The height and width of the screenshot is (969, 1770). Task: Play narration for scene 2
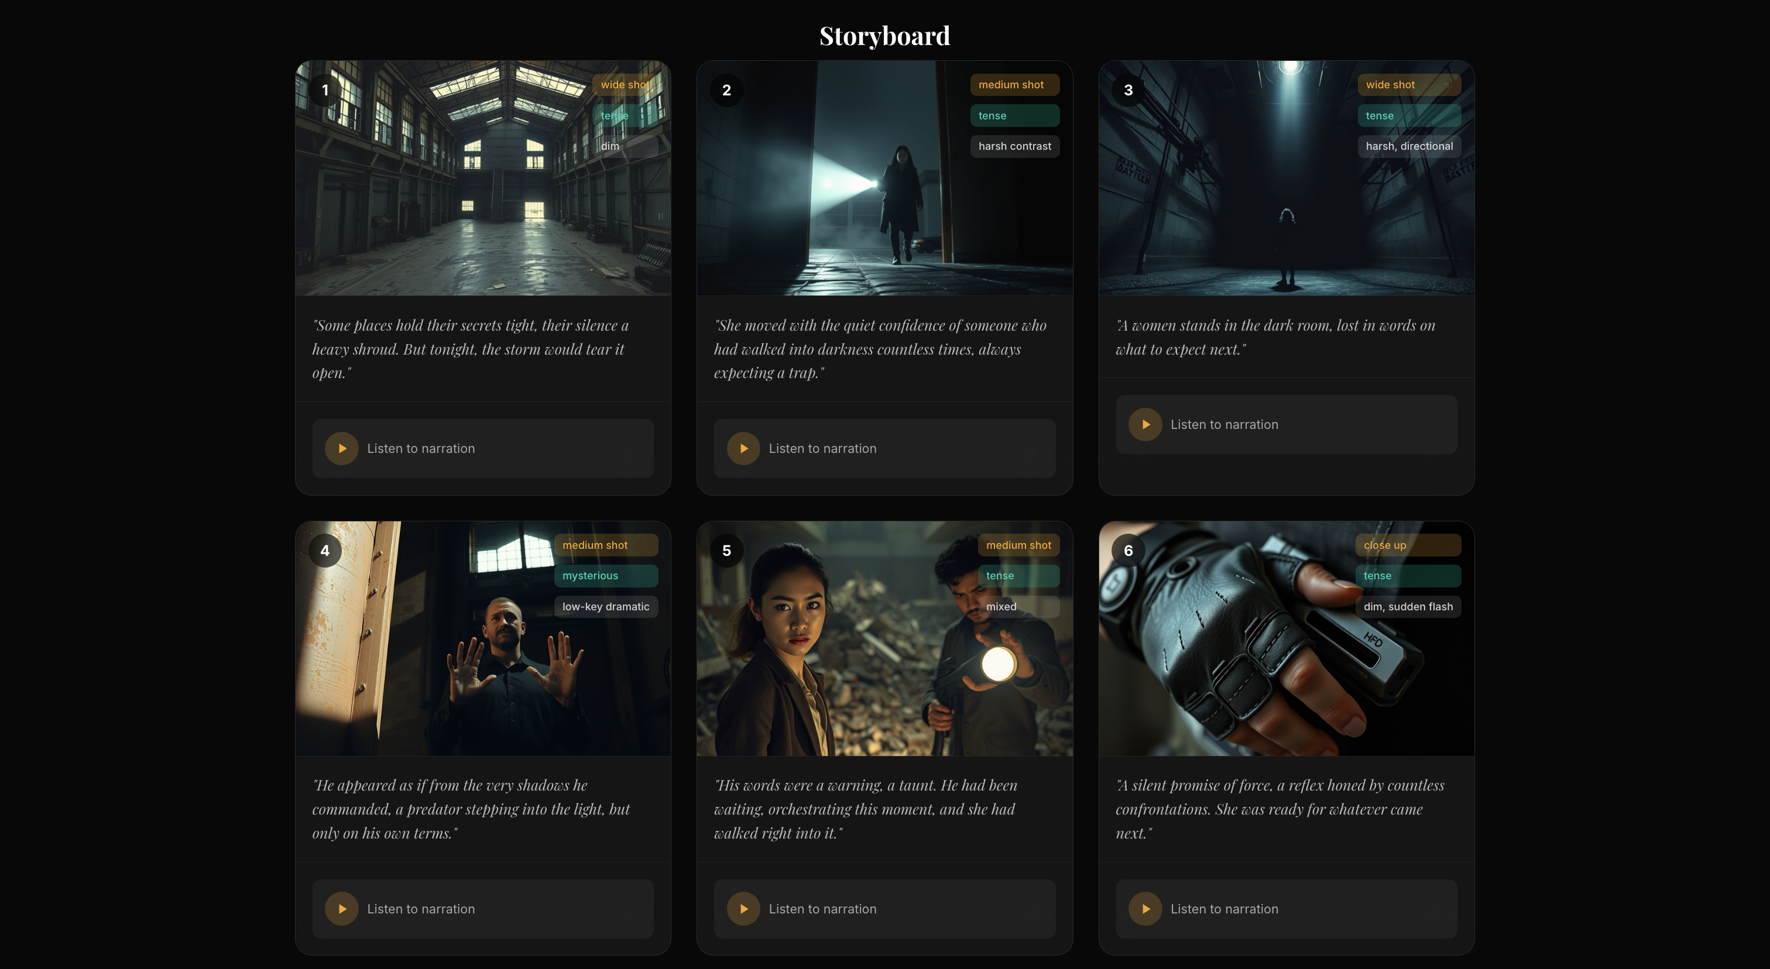(743, 448)
